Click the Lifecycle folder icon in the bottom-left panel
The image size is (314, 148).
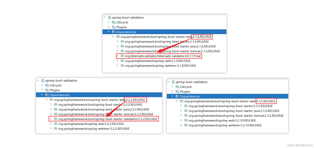tap(47, 85)
